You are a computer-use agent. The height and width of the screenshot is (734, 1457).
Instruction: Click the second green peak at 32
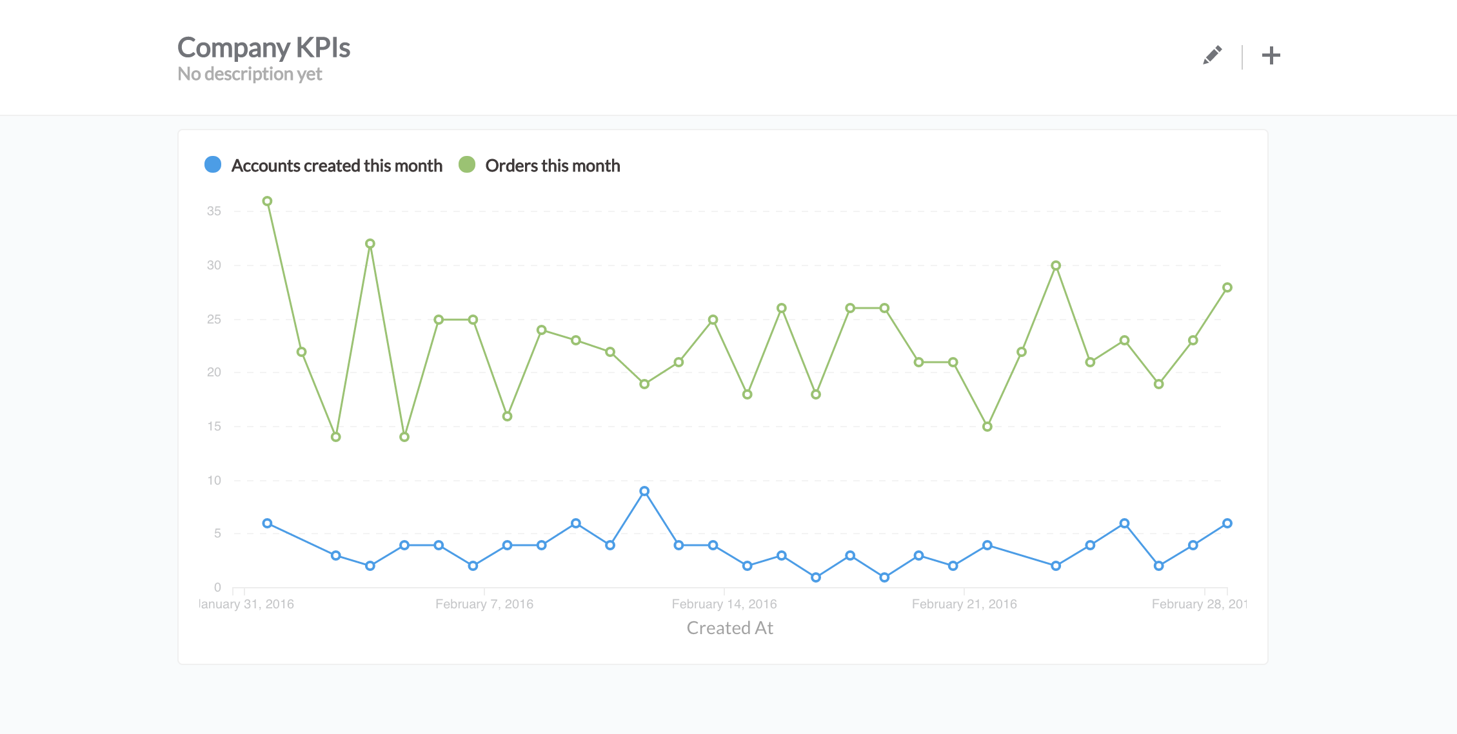370,244
